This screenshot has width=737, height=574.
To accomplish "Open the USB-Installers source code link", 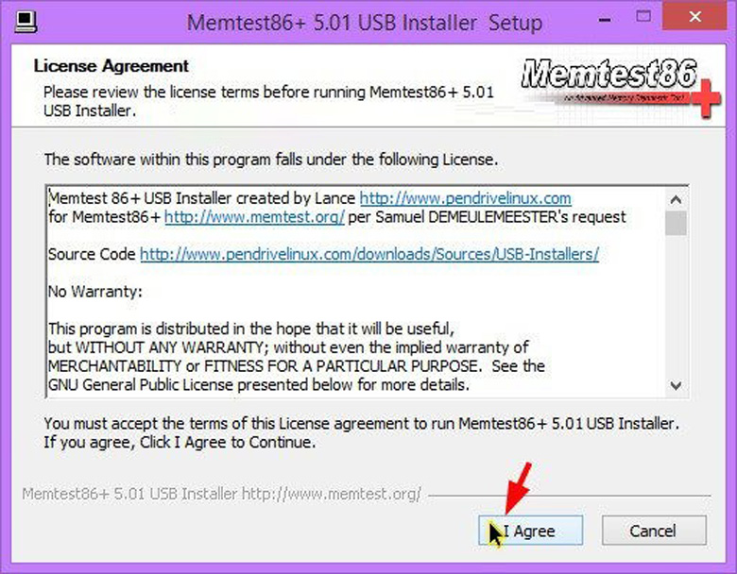I will pyautogui.click(x=369, y=254).
